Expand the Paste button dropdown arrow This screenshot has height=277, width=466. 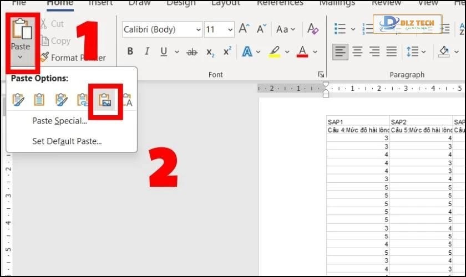(21, 57)
